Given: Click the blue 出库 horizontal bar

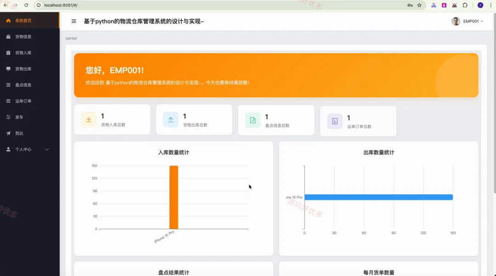Looking at the screenshot, I should (x=378, y=197).
